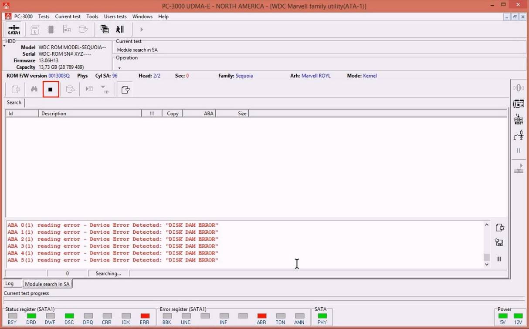Open the cascading windows toolbar icon
The width and height of the screenshot is (529, 329).
pyautogui.click(x=105, y=30)
